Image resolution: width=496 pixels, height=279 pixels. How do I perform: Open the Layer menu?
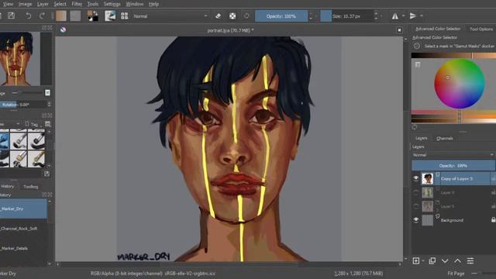coord(43,4)
